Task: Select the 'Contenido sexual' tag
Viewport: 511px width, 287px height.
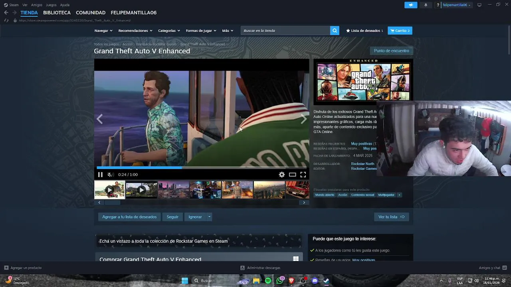Action: point(362,195)
